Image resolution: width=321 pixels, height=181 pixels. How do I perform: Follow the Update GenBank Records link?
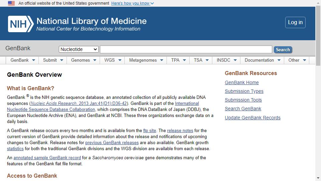click(x=253, y=118)
